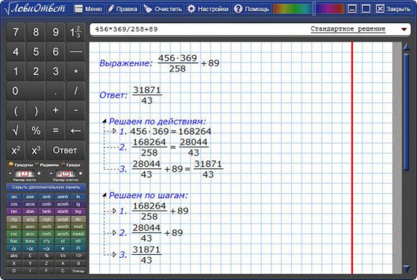The width and height of the screenshot is (417, 280).
Task: Select the Радианы angle mode
Action: pos(47,165)
